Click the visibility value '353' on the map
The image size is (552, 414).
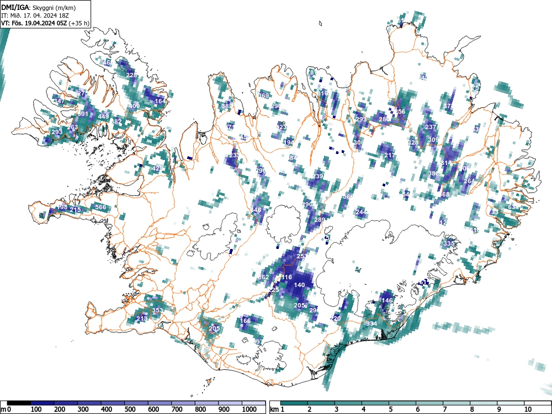tap(157, 310)
